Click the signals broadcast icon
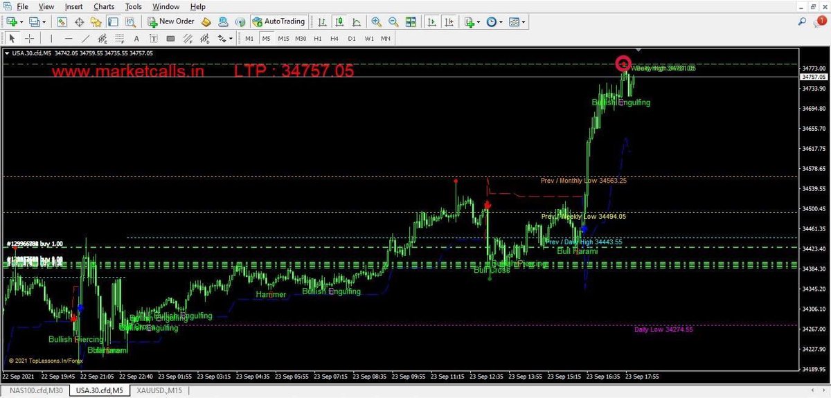Viewport: 831px width, 398px height. click(x=240, y=21)
